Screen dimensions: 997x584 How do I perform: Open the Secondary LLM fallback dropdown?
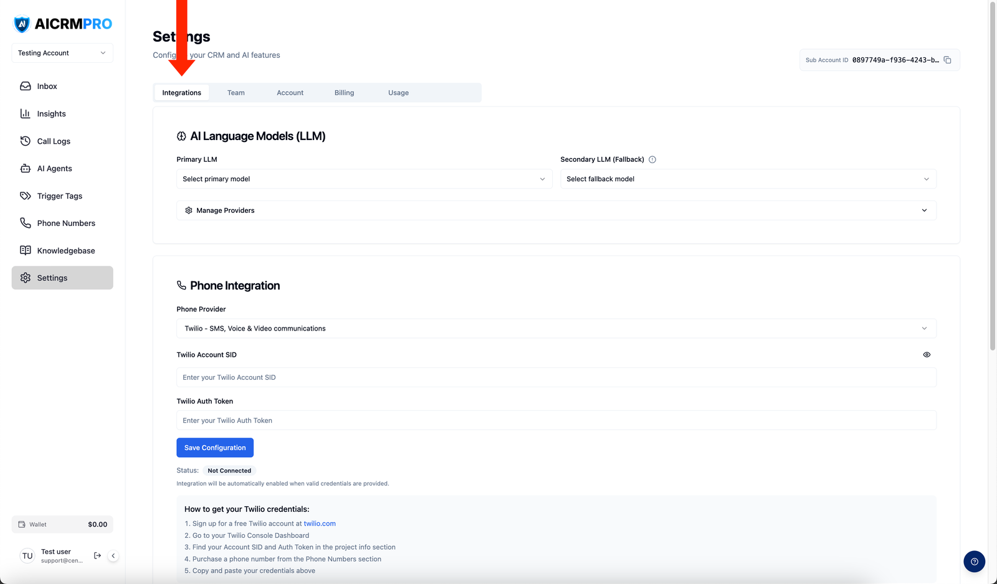click(x=748, y=179)
